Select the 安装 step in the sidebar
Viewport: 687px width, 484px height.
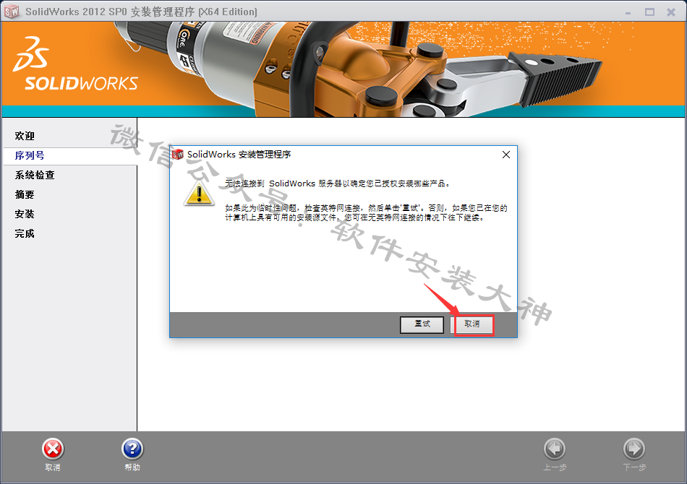[25, 214]
